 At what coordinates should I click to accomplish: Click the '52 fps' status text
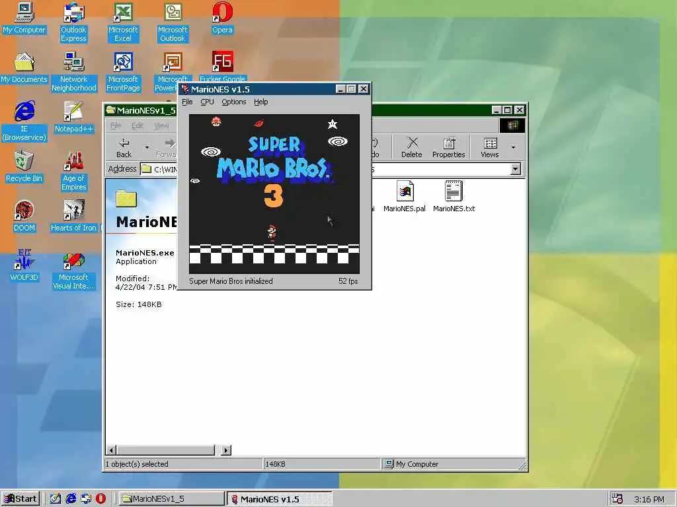coord(348,281)
